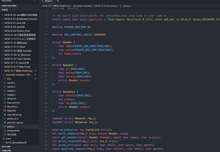Image resolution: width=220 pixels, height=152 pixels.
Task: Click the nop-server.py Python file icon
Action: (5, 114)
